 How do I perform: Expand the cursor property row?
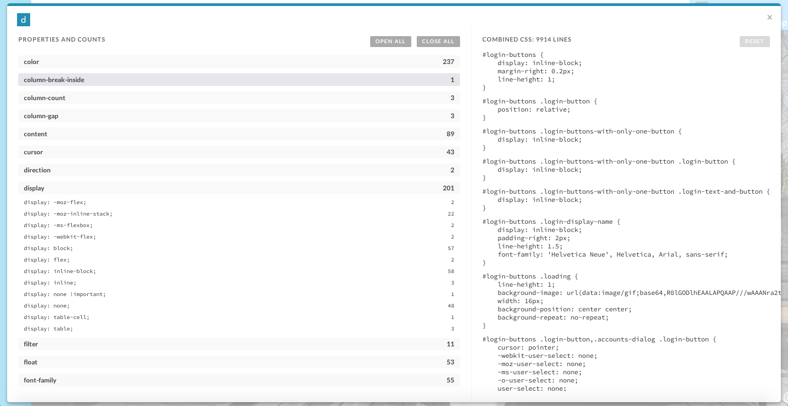(239, 152)
